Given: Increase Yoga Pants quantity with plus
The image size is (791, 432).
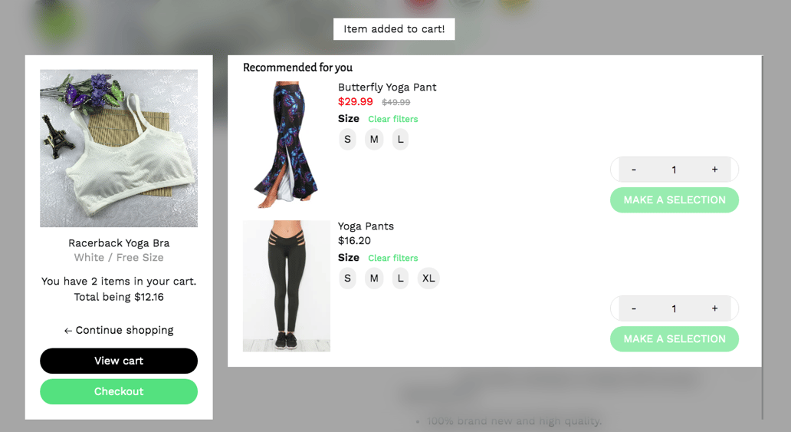Looking at the screenshot, I should click(715, 308).
